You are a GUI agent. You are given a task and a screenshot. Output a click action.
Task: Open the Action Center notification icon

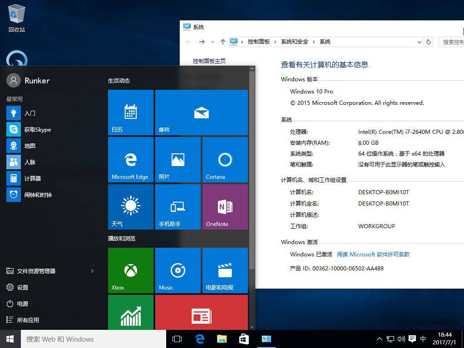pyautogui.click(x=412, y=339)
